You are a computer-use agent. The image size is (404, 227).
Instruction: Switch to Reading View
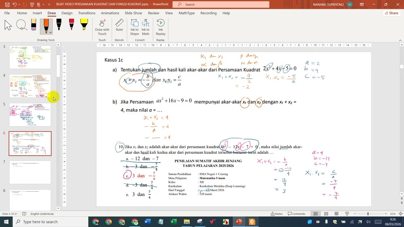(336, 214)
